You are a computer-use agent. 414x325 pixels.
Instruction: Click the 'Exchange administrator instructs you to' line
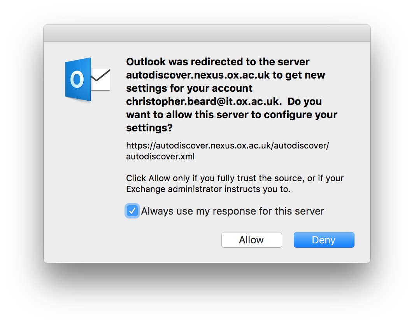point(208,189)
